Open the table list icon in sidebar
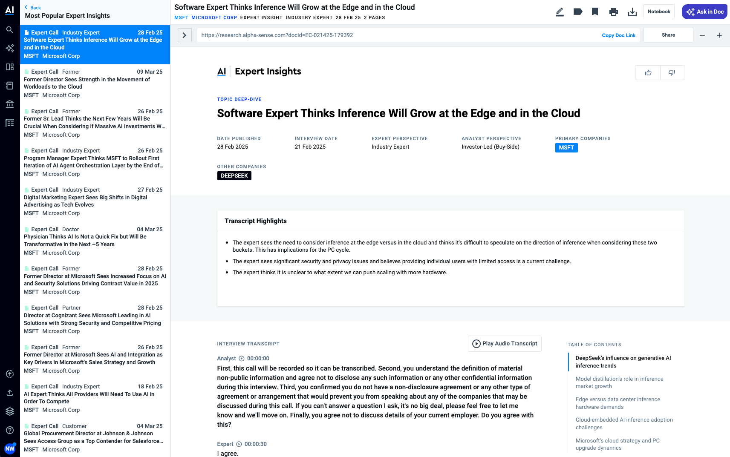 10,123
